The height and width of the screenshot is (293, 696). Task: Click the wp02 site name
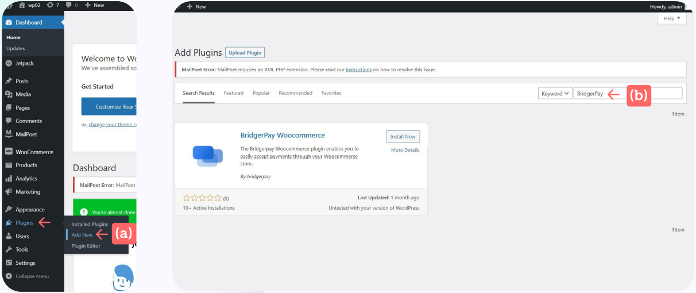(x=34, y=5)
